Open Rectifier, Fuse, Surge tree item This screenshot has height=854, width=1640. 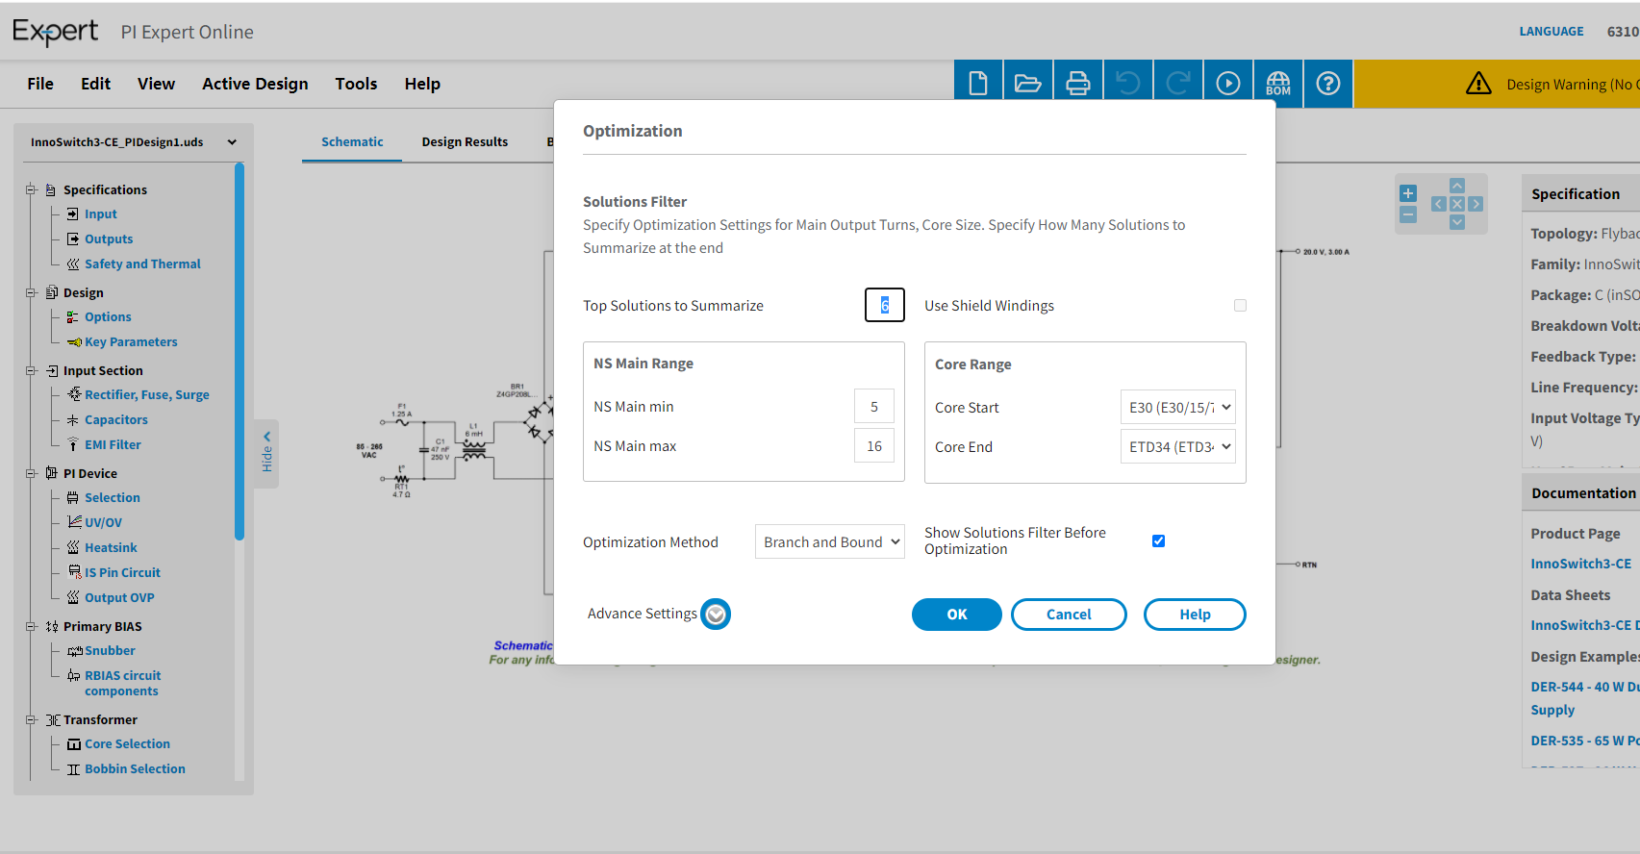147,394
